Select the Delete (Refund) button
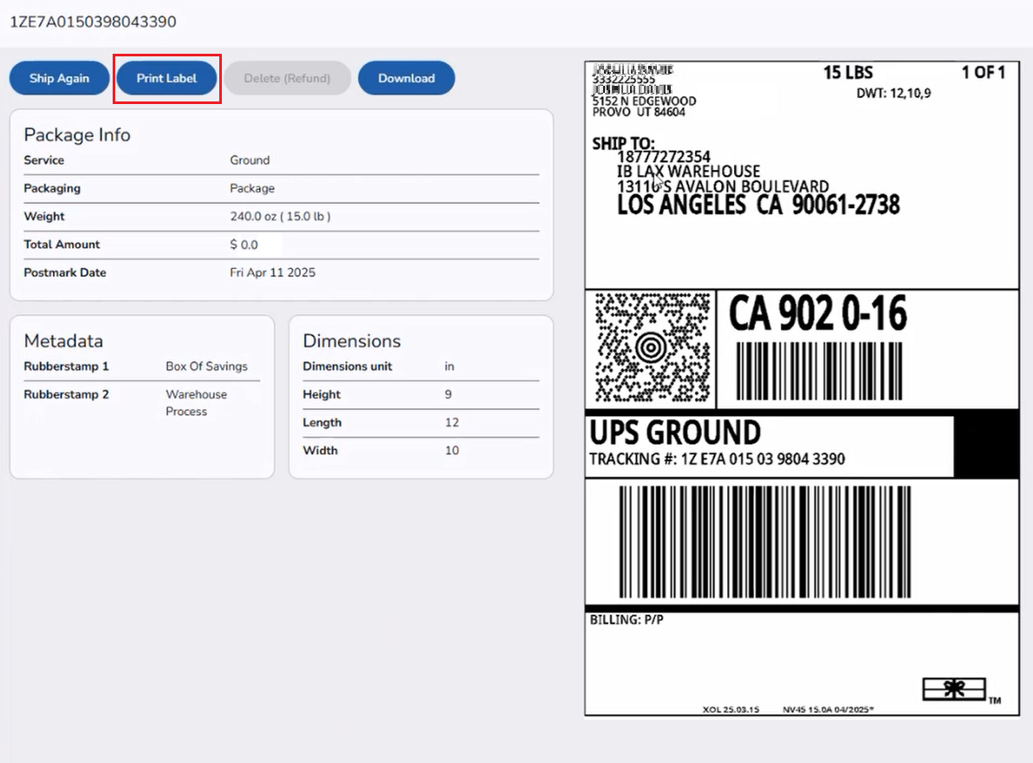 (287, 78)
